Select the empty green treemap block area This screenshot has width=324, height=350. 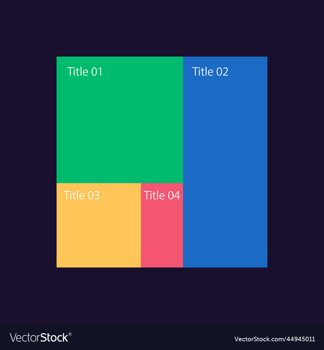(x=120, y=130)
